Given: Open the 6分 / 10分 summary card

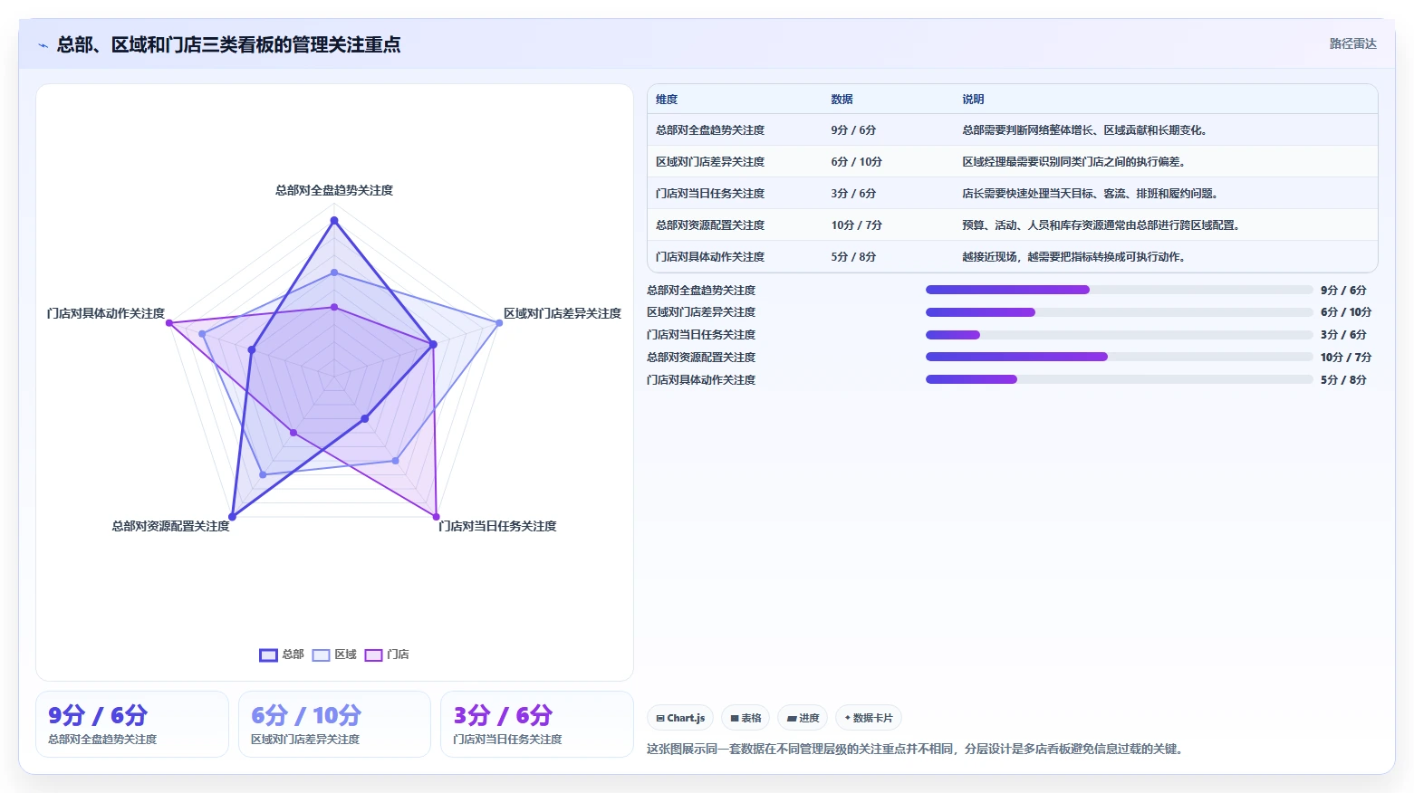Looking at the screenshot, I should click(x=334, y=724).
